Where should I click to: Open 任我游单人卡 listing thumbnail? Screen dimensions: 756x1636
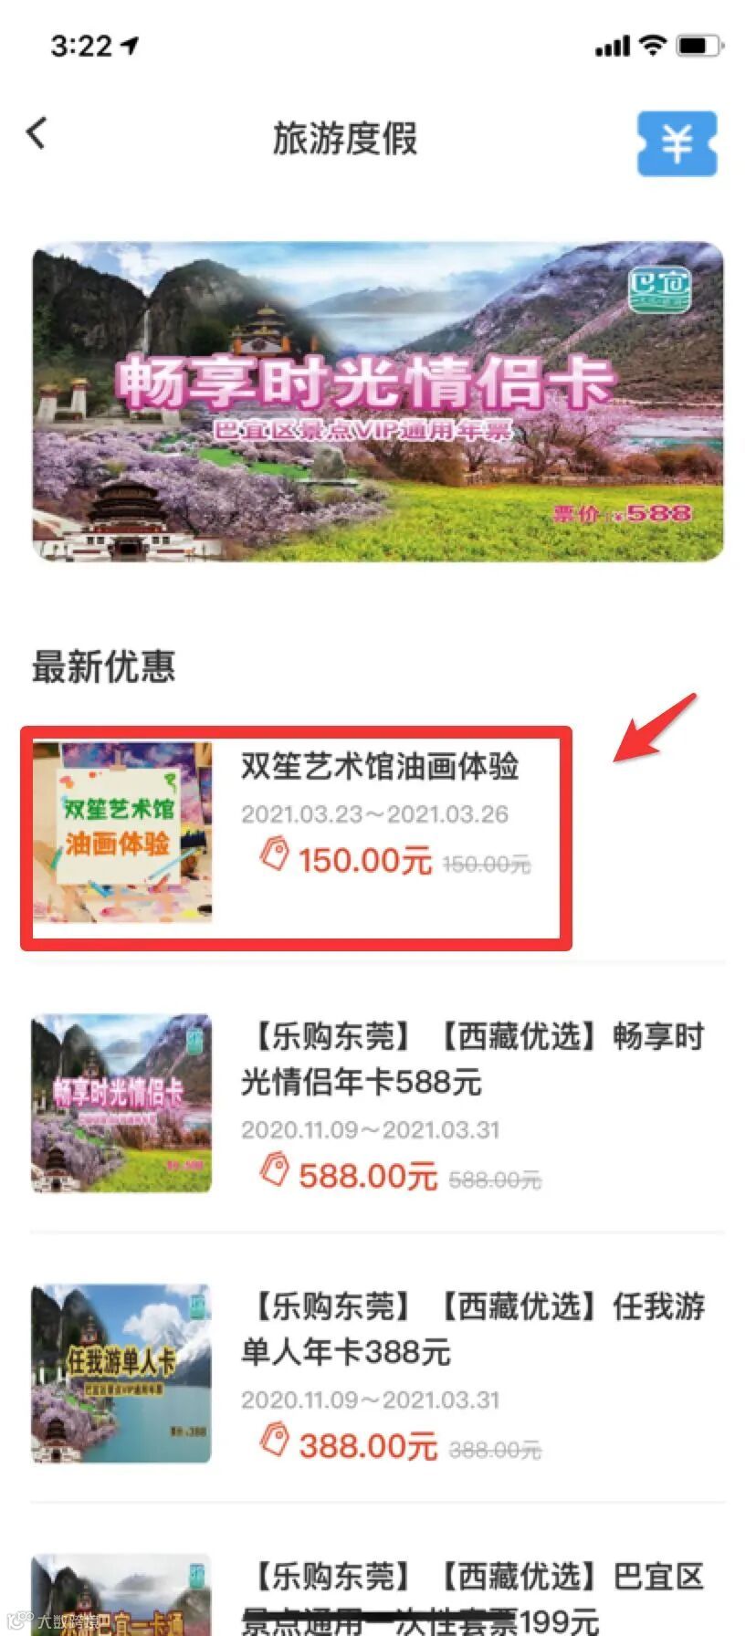coord(121,1373)
